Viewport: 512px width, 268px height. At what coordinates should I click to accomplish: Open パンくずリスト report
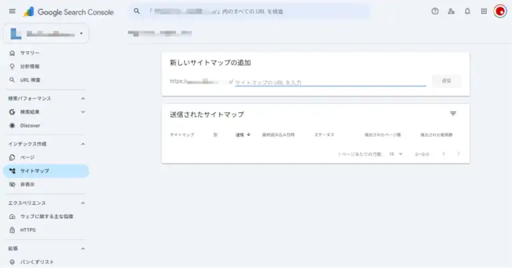(37, 262)
